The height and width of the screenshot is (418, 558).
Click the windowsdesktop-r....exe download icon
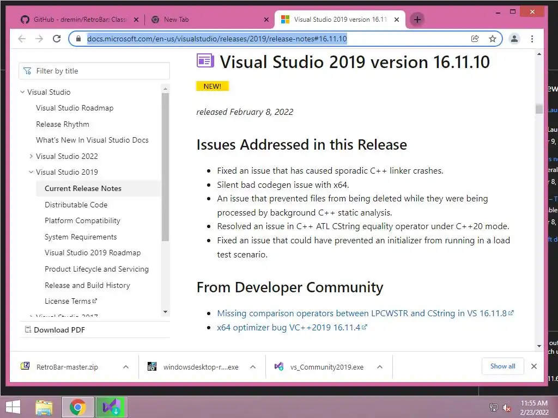click(152, 366)
